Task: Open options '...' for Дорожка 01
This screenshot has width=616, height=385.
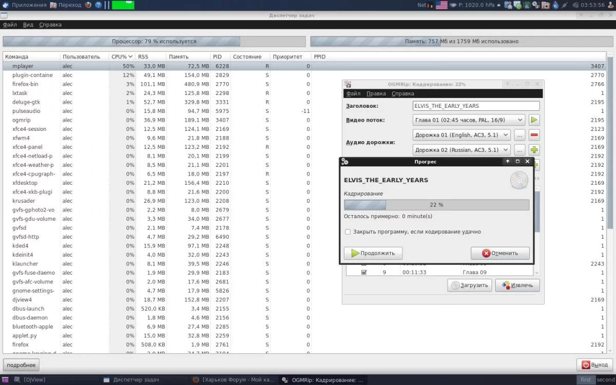Action: coord(519,135)
